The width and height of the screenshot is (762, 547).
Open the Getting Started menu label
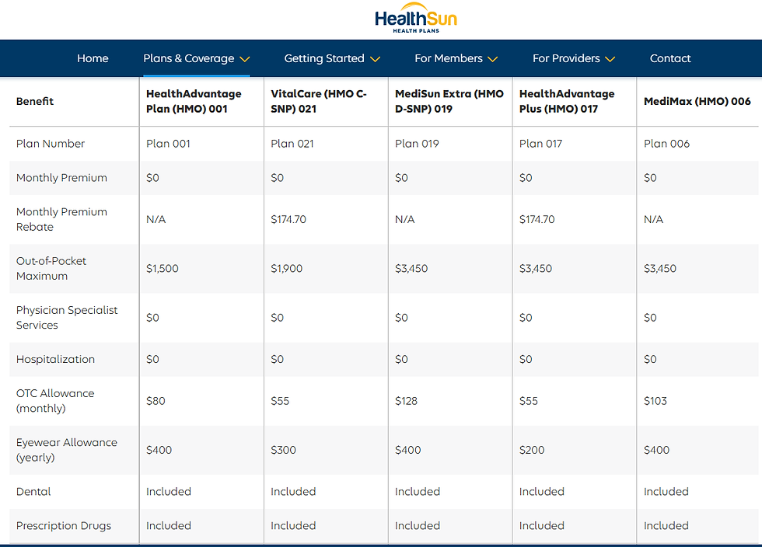point(323,58)
